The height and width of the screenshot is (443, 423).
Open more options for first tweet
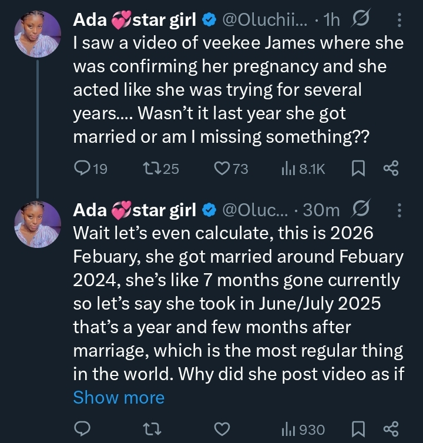tap(399, 21)
